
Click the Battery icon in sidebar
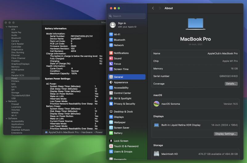click(111, 133)
